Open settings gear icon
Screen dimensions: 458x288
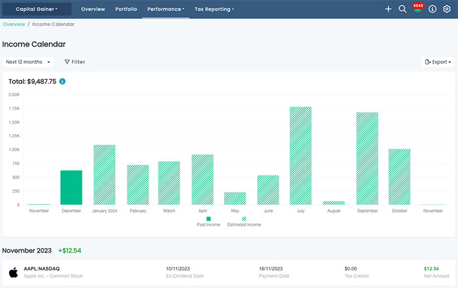click(x=447, y=9)
